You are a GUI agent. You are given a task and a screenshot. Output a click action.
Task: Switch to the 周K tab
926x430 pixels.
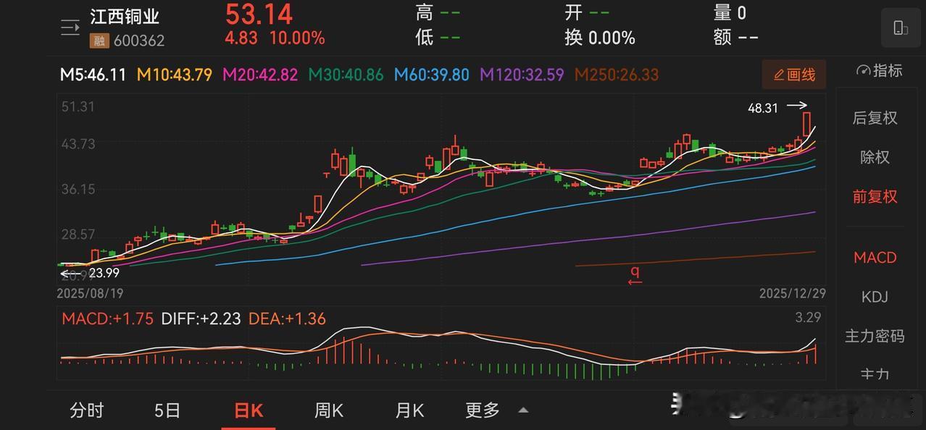click(x=329, y=410)
